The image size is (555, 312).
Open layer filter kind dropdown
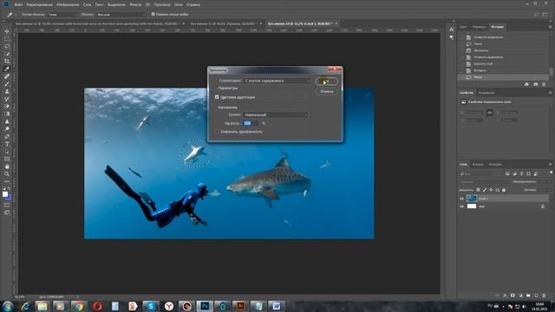coord(481,173)
